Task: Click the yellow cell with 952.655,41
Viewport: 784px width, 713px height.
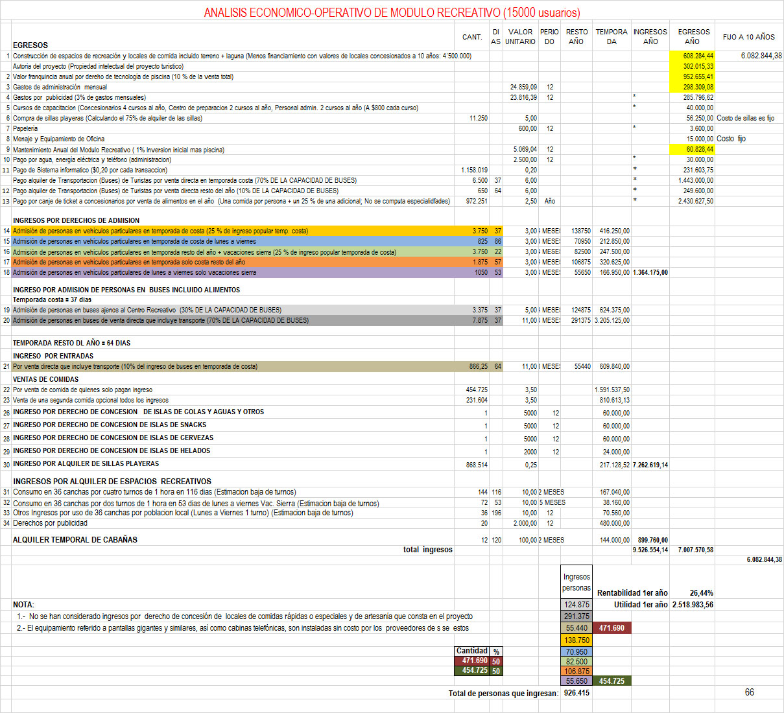Action: click(693, 76)
